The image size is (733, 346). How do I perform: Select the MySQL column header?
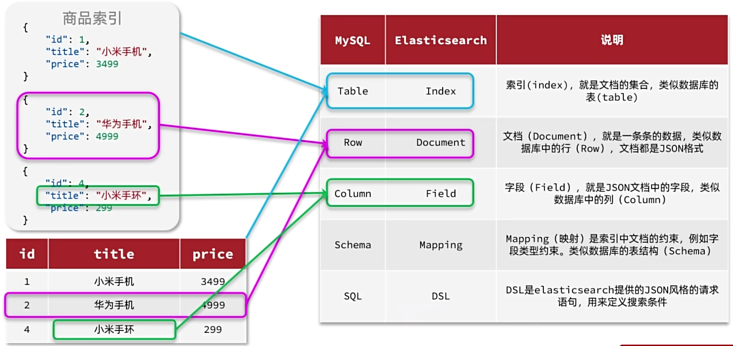[x=352, y=40]
